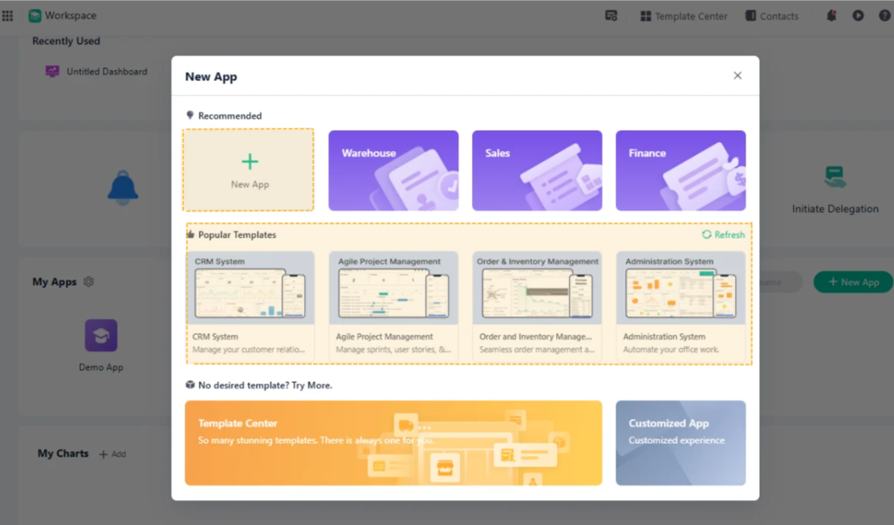
Task: Click the 'Manage your customer relatio...' description
Action: (249, 349)
